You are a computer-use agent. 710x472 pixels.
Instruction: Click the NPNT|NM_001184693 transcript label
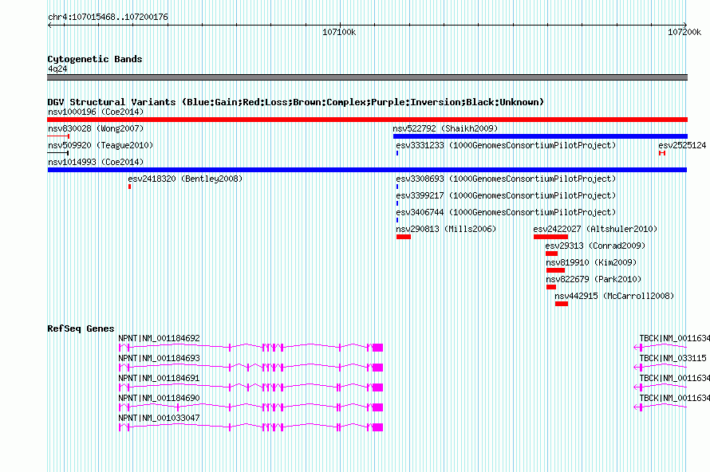[159, 358]
